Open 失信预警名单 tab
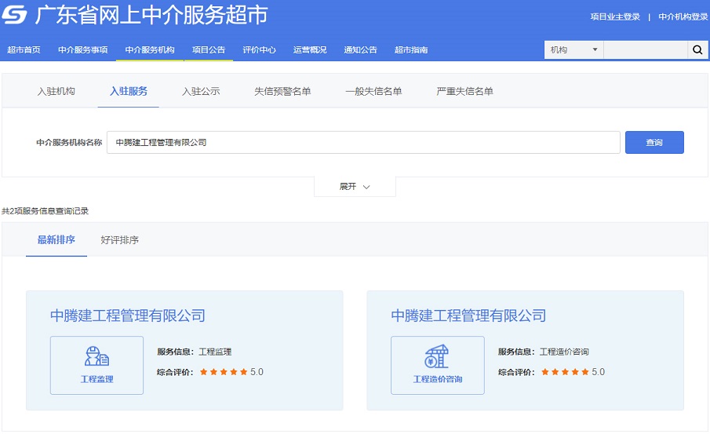 [x=282, y=91]
